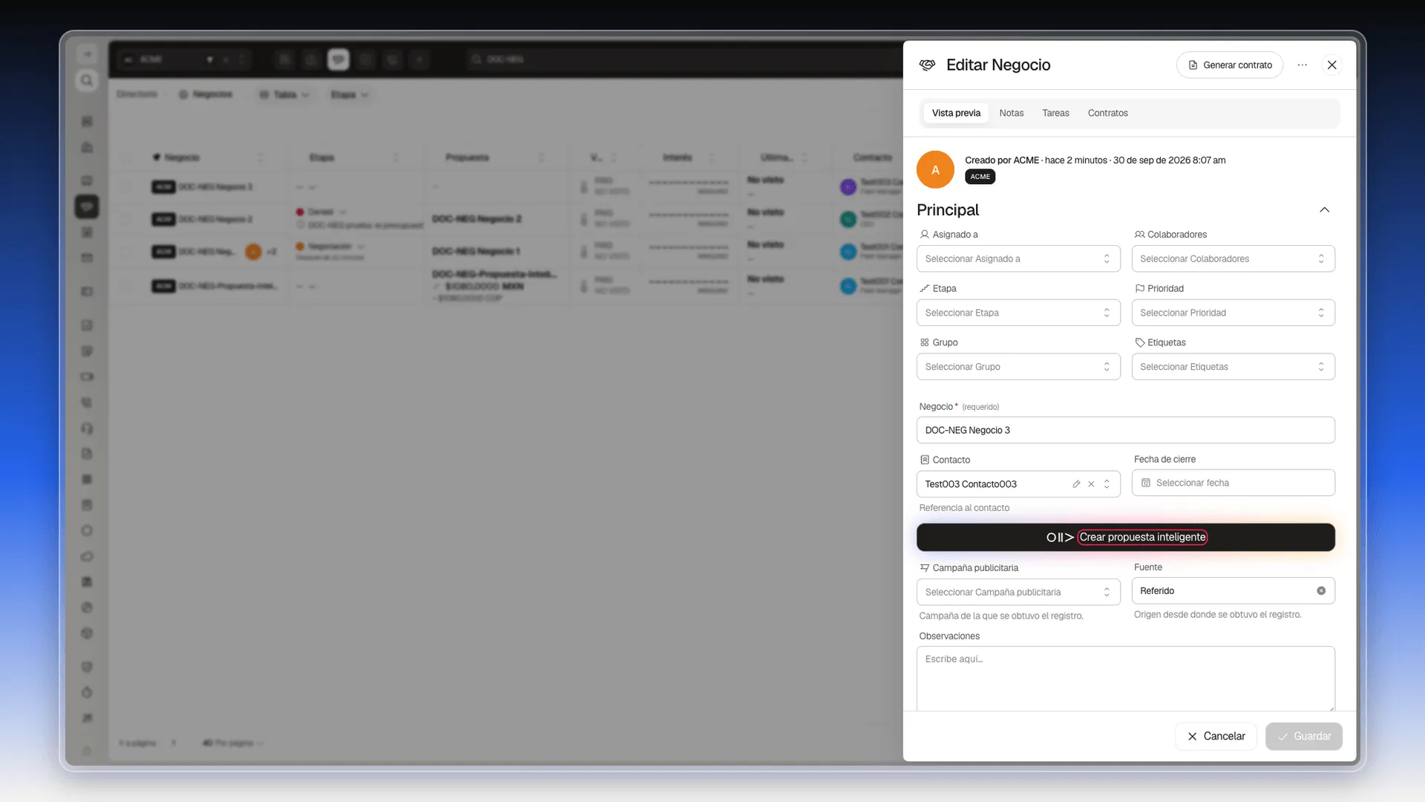This screenshot has width=1425, height=802.
Task: Toggle checkbox for DOC-NEG Negocio 2 row
Action: coord(127,220)
